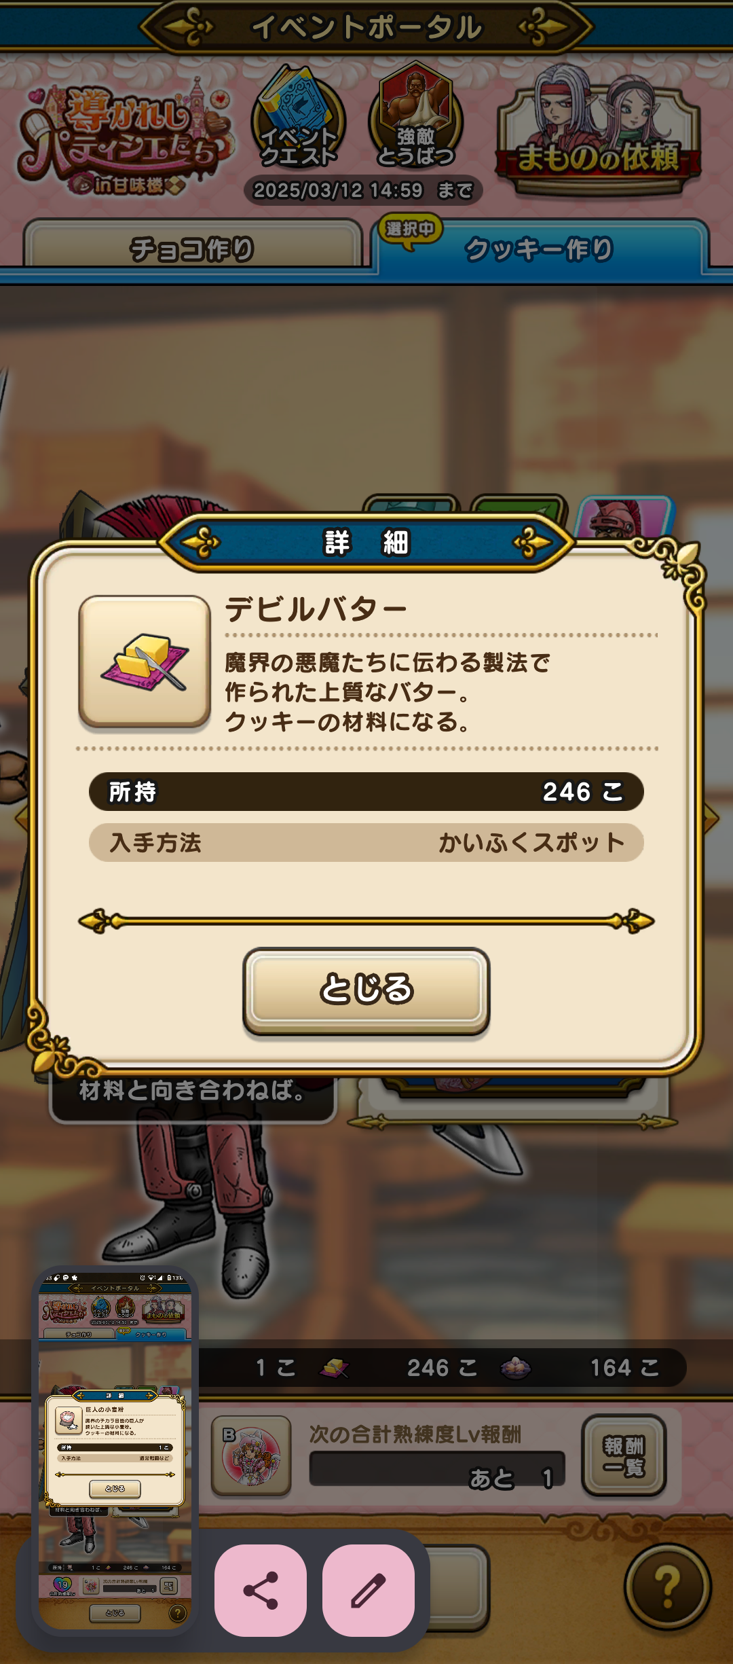Tap the 所持 246 こ row
The width and height of the screenshot is (733, 1664).
tap(366, 791)
